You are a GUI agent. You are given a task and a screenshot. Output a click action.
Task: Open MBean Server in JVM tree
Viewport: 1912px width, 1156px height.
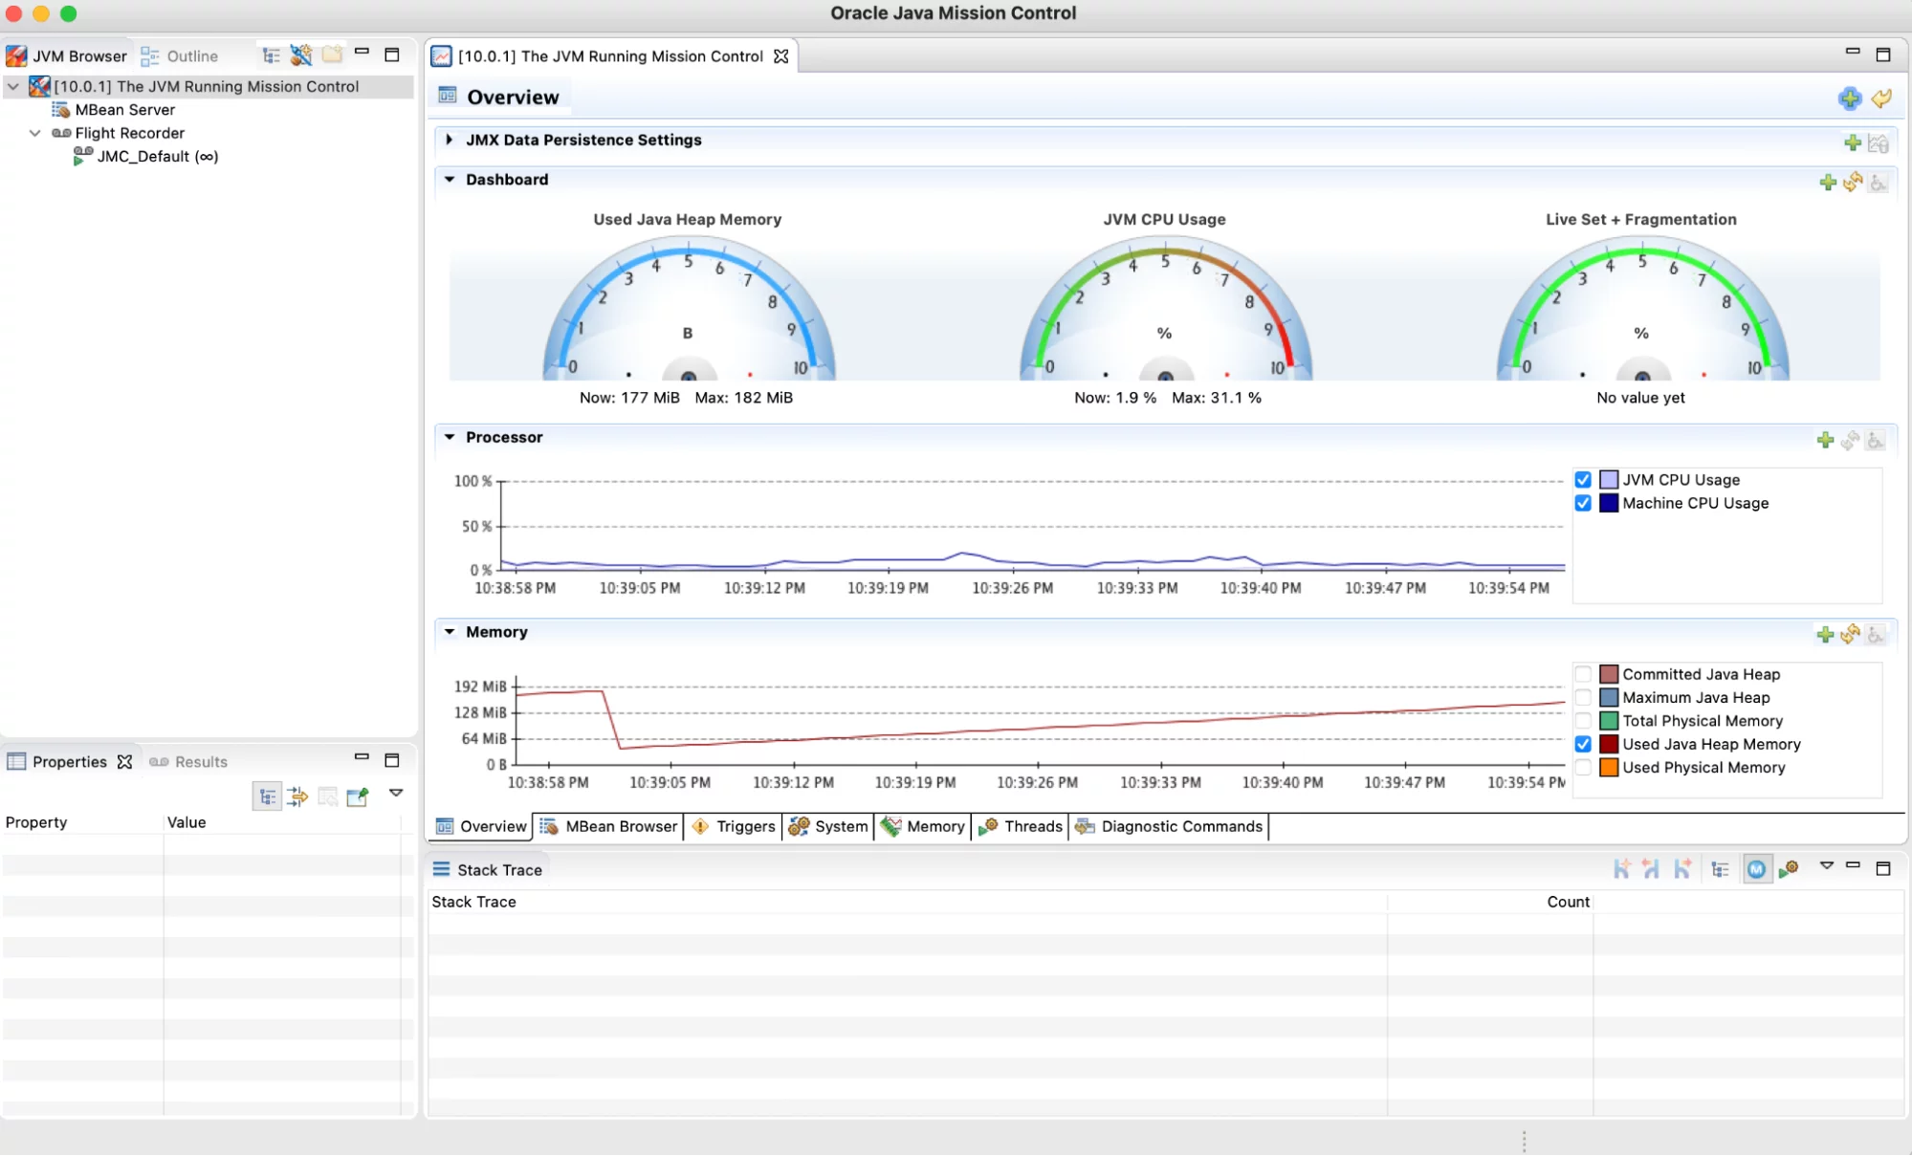(123, 109)
